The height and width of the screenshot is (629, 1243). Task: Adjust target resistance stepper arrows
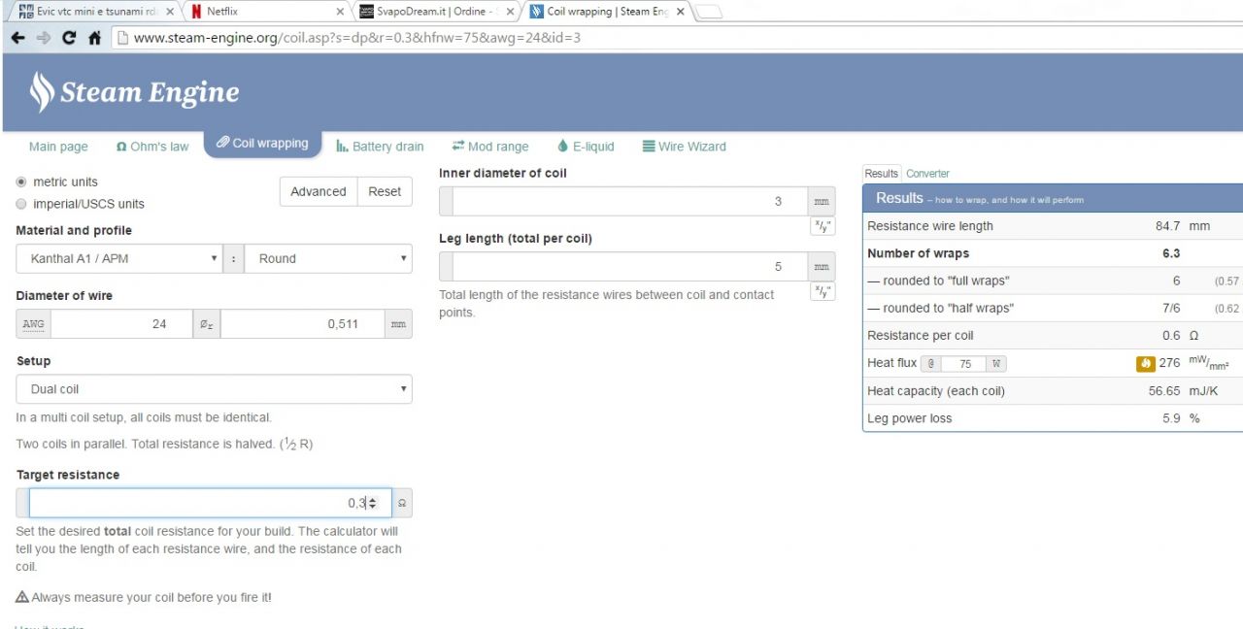point(373,503)
